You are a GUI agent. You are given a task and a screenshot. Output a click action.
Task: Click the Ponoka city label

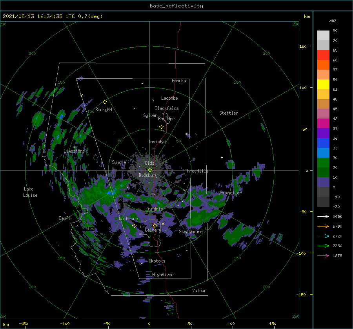(179, 81)
